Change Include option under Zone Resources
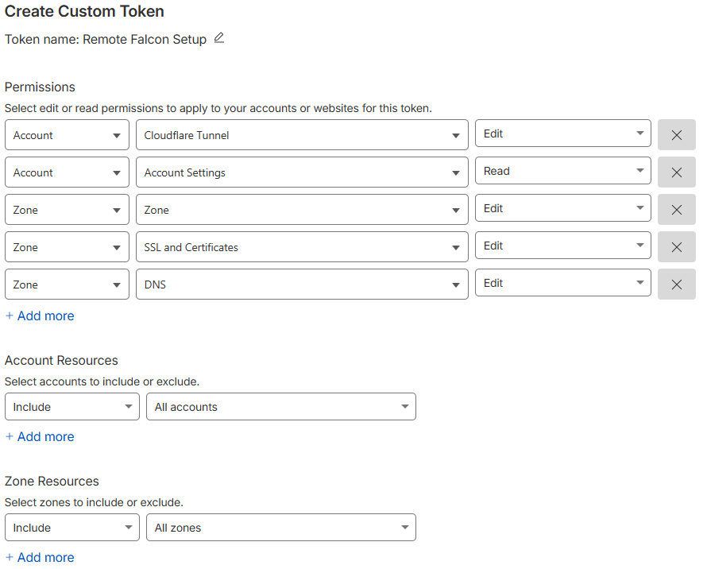This screenshot has height=569, width=707. coord(71,528)
